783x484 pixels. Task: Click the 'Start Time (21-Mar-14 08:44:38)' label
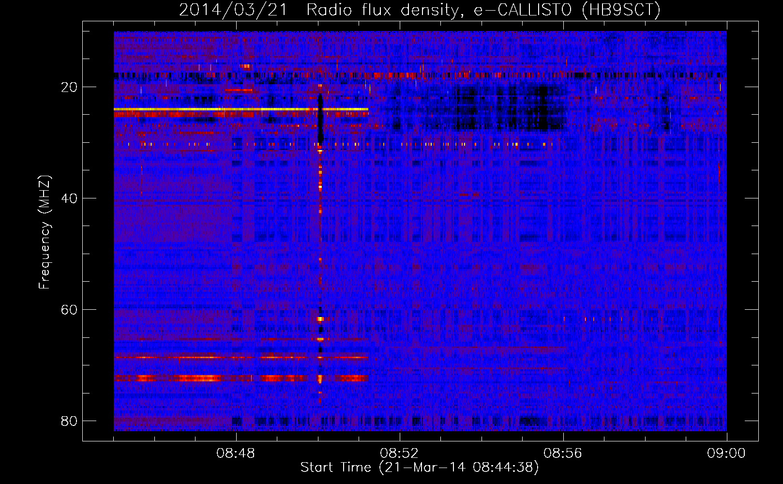tap(420, 468)
